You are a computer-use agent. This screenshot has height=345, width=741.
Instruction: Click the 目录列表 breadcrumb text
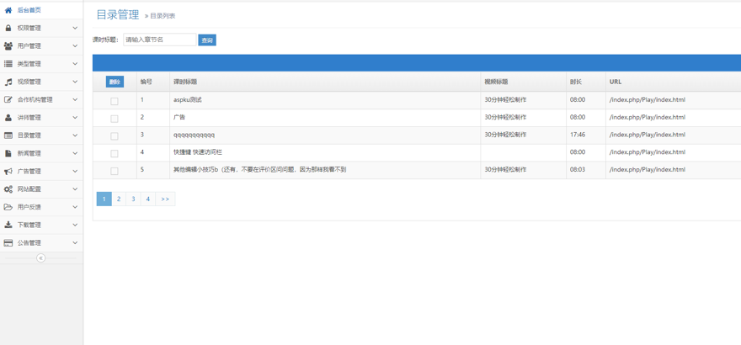click(x=163, y=16)
